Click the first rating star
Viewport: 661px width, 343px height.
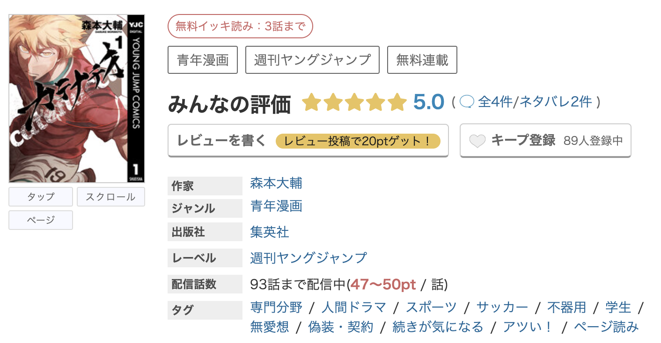(311, 102)
